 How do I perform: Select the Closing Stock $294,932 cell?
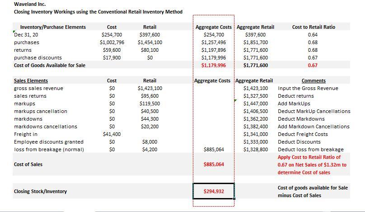point(214,191)
